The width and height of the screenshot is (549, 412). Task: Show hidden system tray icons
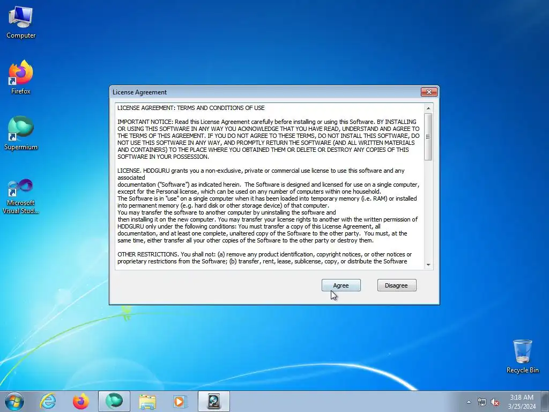(469, 402)
